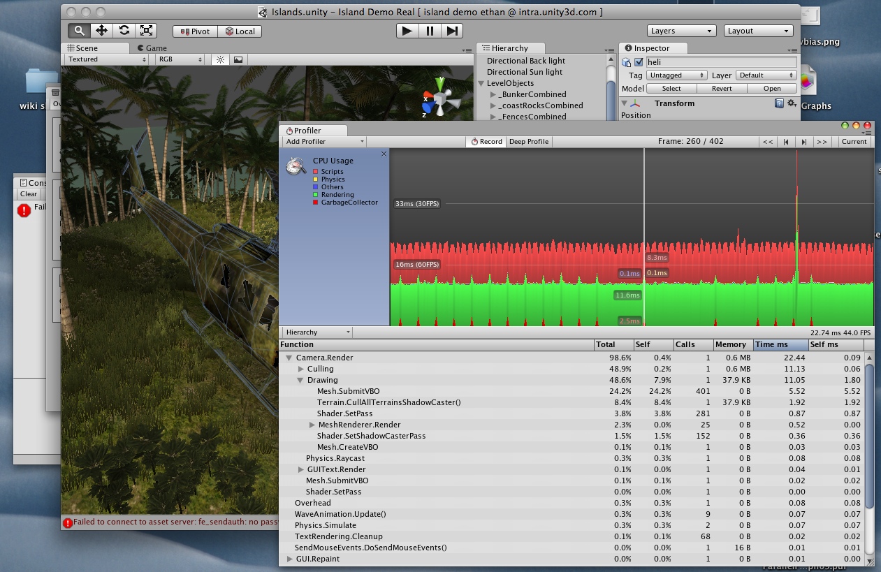This screenshot has width=881, height=572.
Task: Sort by the Calls column header
Action: coord(693,344)
